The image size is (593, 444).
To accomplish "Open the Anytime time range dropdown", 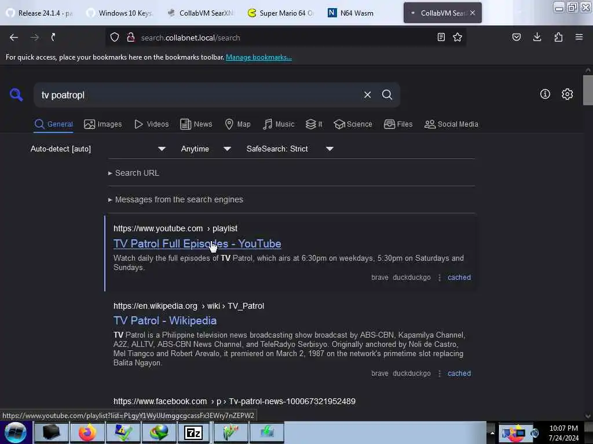I will point(206,149).
